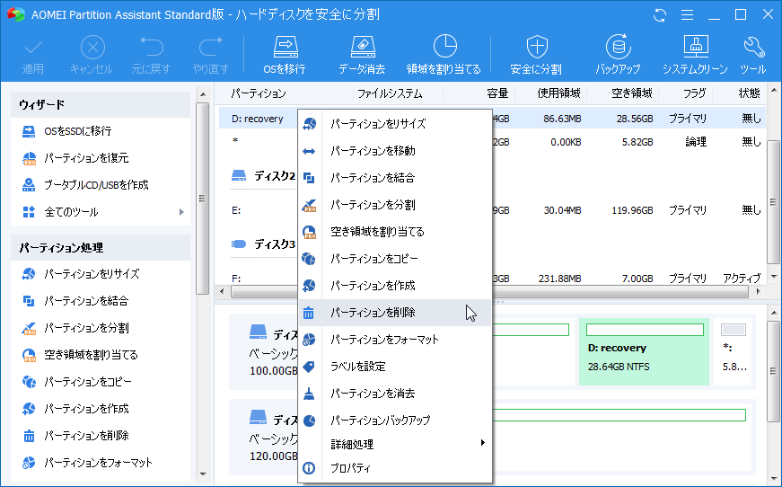This screenshot has height=487, width=782.
Task: Open データ消去 from the toolbar
Action: click(362, 55)
